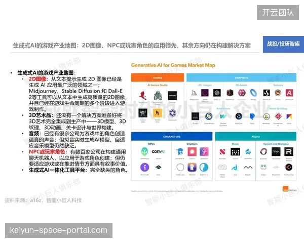This screenshot has height=243, width=304.
Task: Click the red NPC或玩家角色 bullet heading
Action: click(48, 152)
